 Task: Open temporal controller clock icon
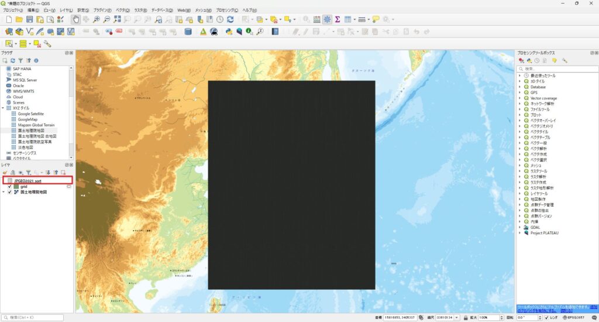220,19
